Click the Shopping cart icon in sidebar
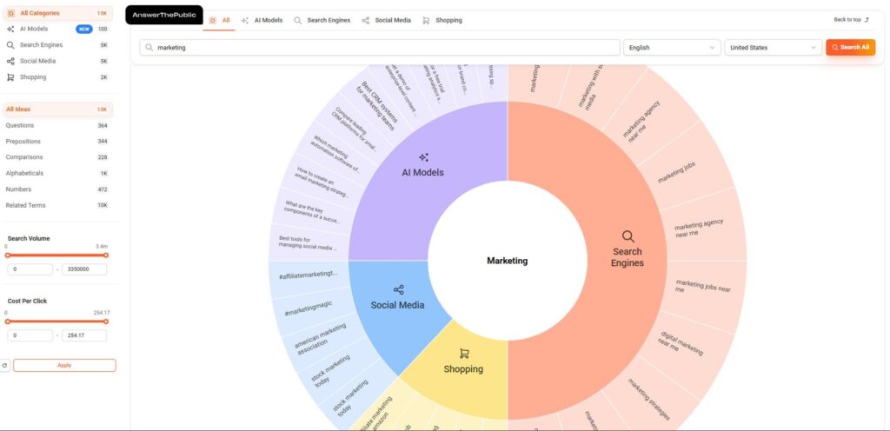 pyautogui.click(x=10, y=77)
